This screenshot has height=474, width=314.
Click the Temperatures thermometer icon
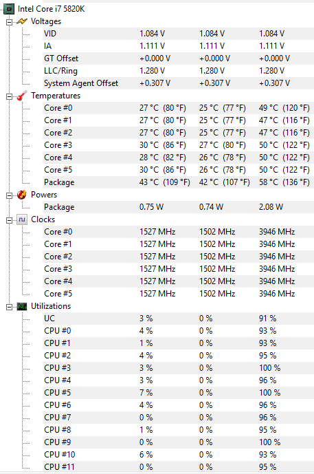22,96
